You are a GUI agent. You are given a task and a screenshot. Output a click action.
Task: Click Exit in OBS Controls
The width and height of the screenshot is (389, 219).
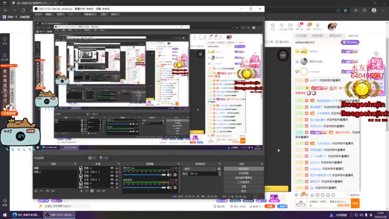click(244, 191)
